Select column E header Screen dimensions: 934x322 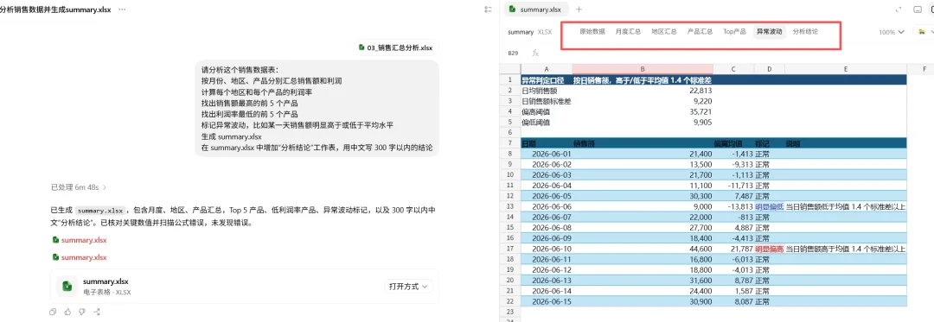(x=845, y=69)
